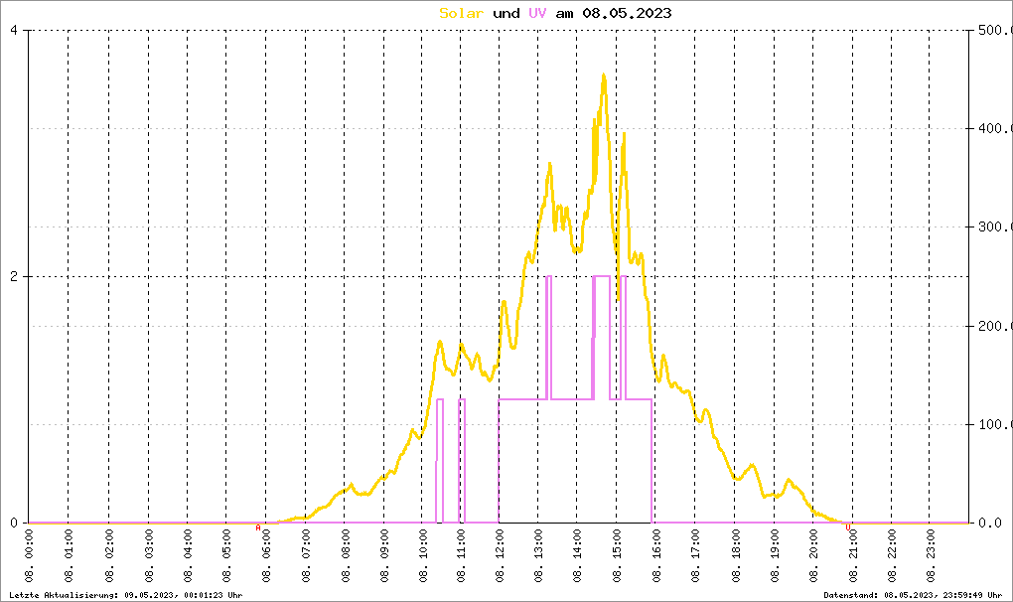Click time label '08. 02:00'

(x=108, y=556)
